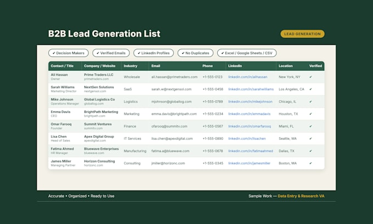Click verified checkmark in Fatima Ahmed row

pyautogui.click(x=310, y=151)
